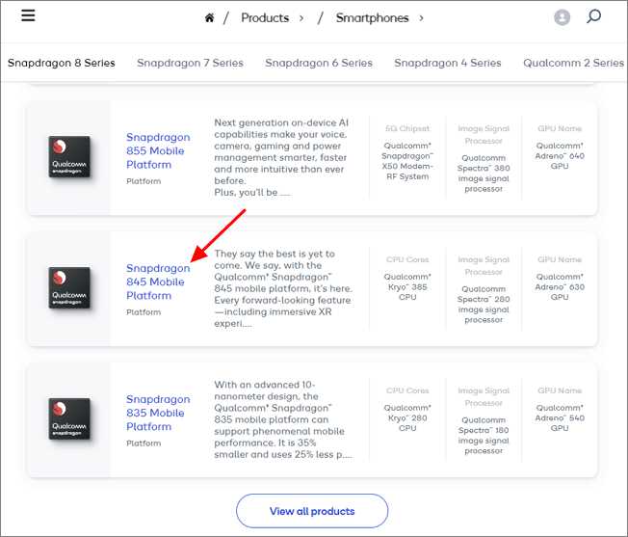Click 'Platform' label under Snapdragon 845

pyautogui.click(x=144, y=312)
